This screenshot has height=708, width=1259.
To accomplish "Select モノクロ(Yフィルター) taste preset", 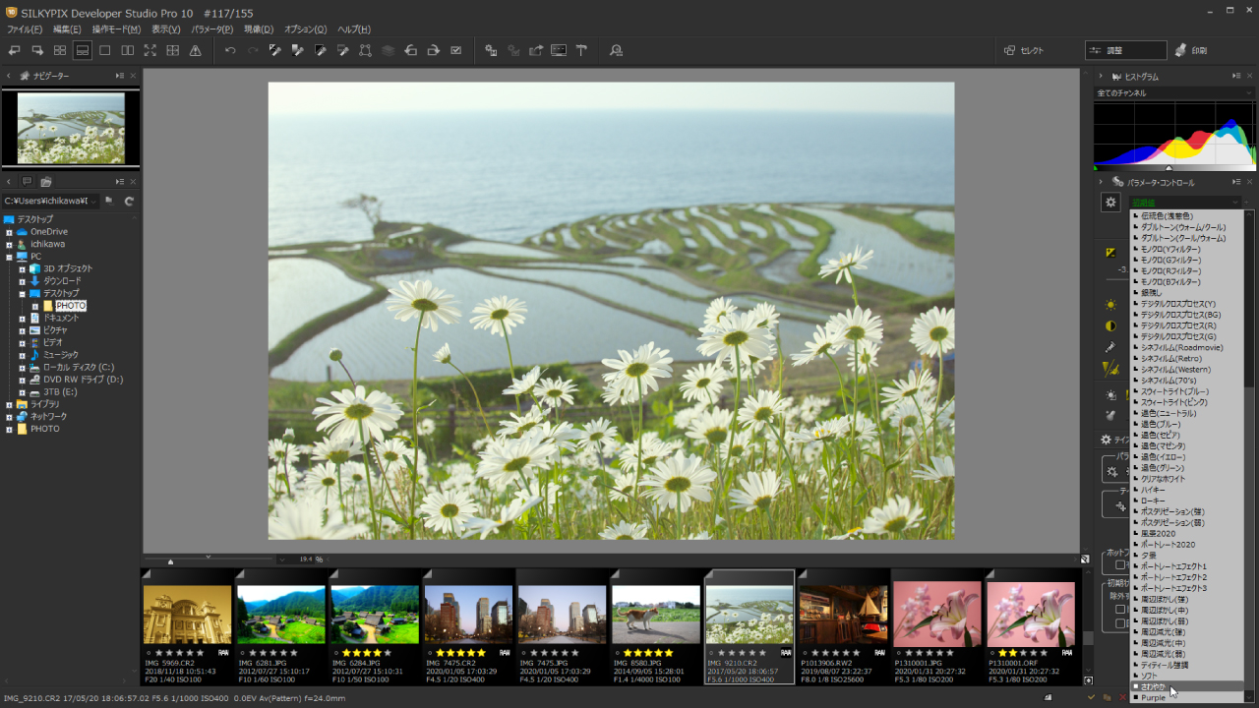I will point(1187,249).
